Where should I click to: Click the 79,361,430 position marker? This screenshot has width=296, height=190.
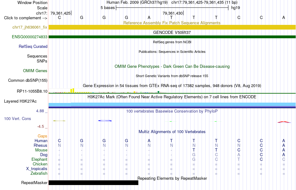click(x=173, y=13)
